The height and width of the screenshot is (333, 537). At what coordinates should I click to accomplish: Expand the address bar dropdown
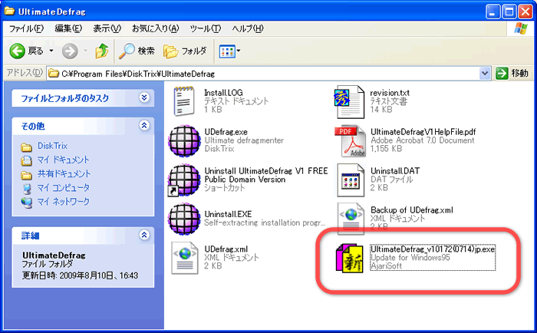(x=485, y=73)
